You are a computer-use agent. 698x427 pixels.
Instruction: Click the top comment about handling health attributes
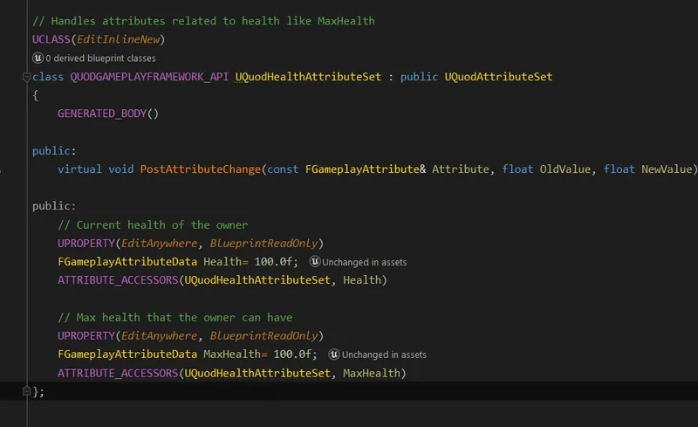pos(203,21)
